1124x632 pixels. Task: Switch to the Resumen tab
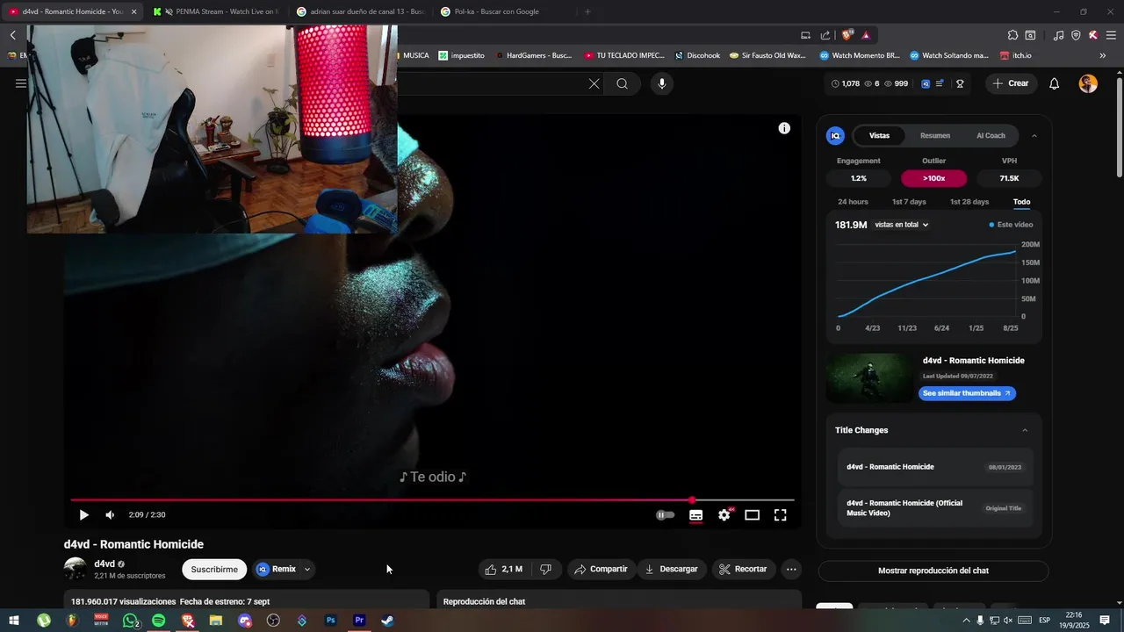pos(935,135)
